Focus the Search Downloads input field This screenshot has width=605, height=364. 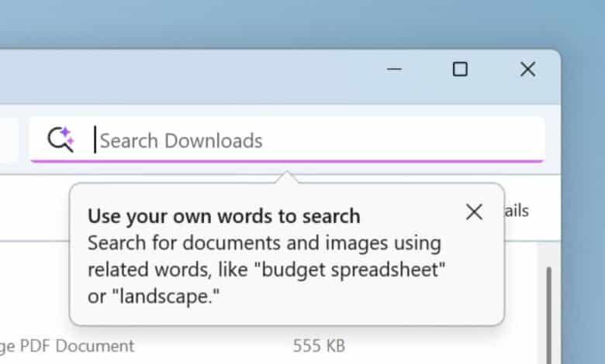point(310,140)
